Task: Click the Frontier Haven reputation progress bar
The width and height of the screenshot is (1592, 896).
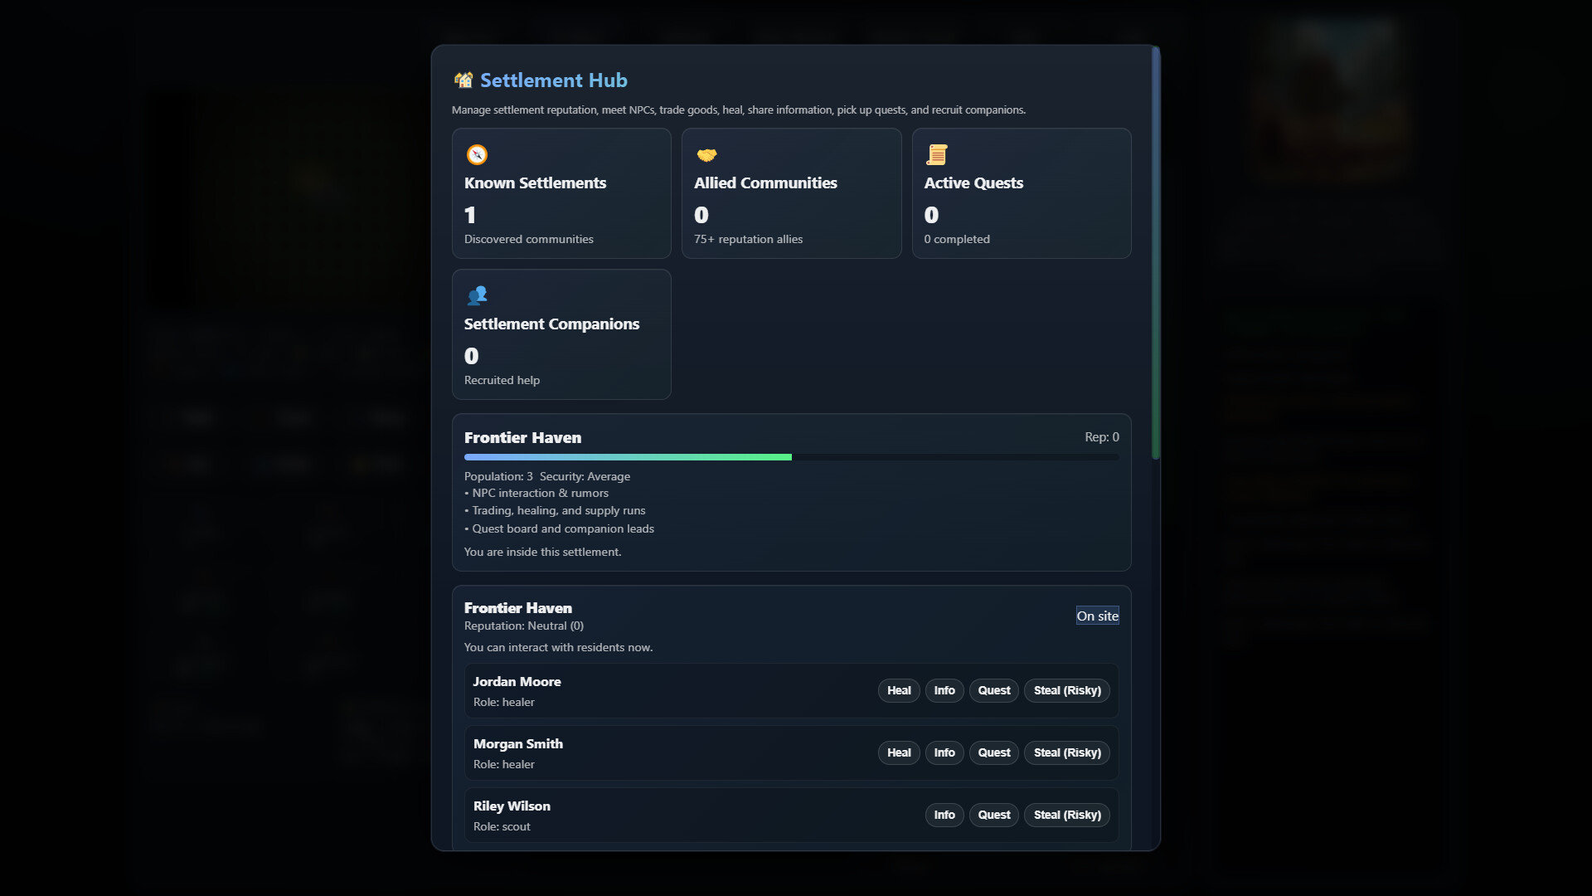Action: click(791, 457)
